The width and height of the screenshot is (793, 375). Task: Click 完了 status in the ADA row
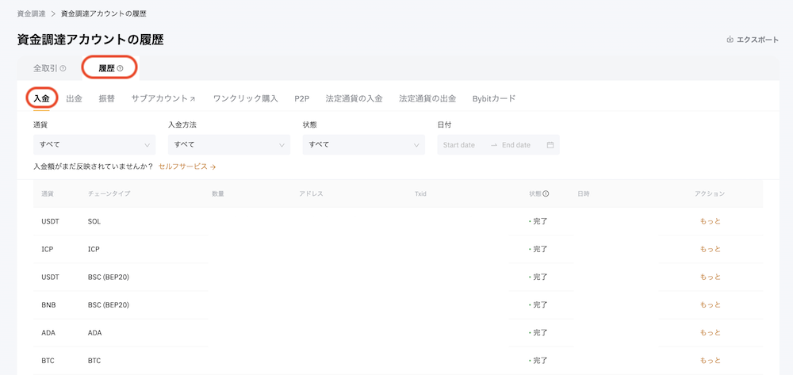point(538,332)
